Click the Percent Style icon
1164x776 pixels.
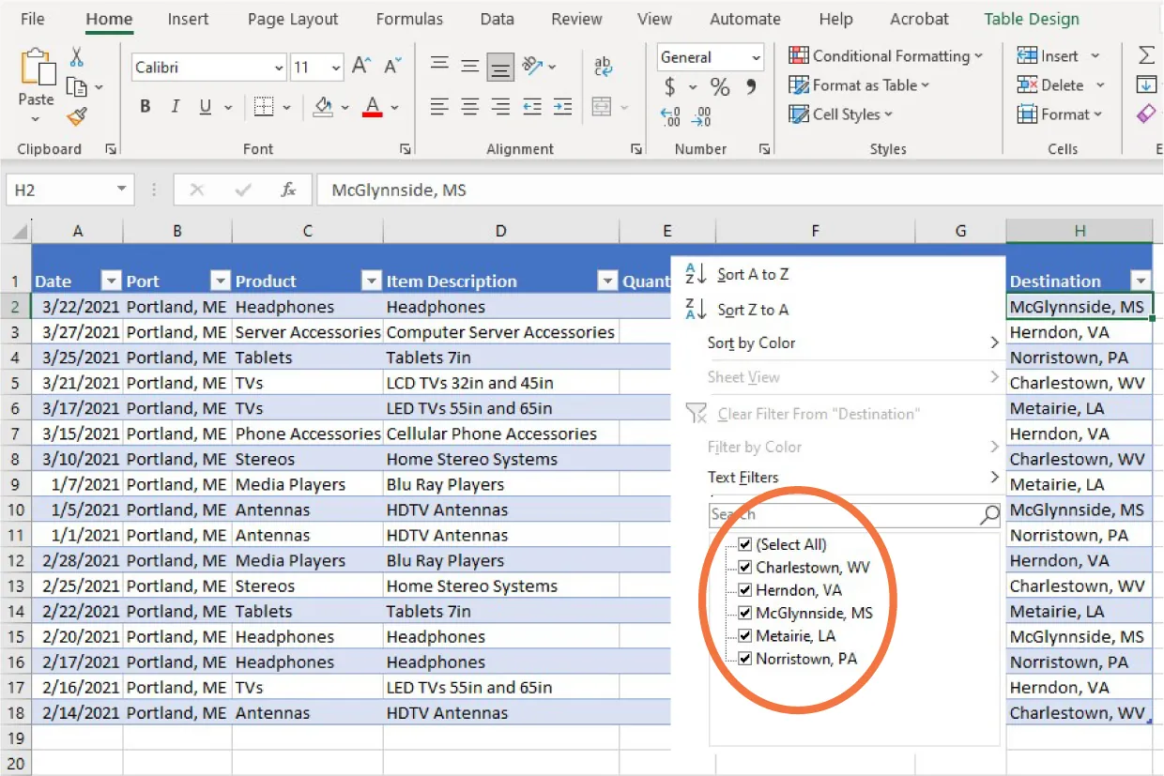click(x=718, y=87)
